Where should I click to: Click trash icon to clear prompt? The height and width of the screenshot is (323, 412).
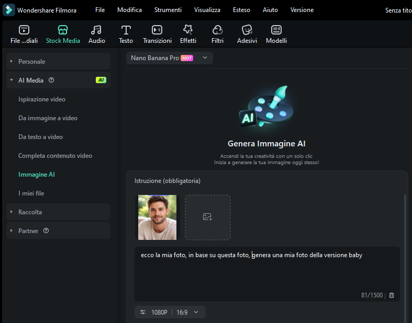392,295
